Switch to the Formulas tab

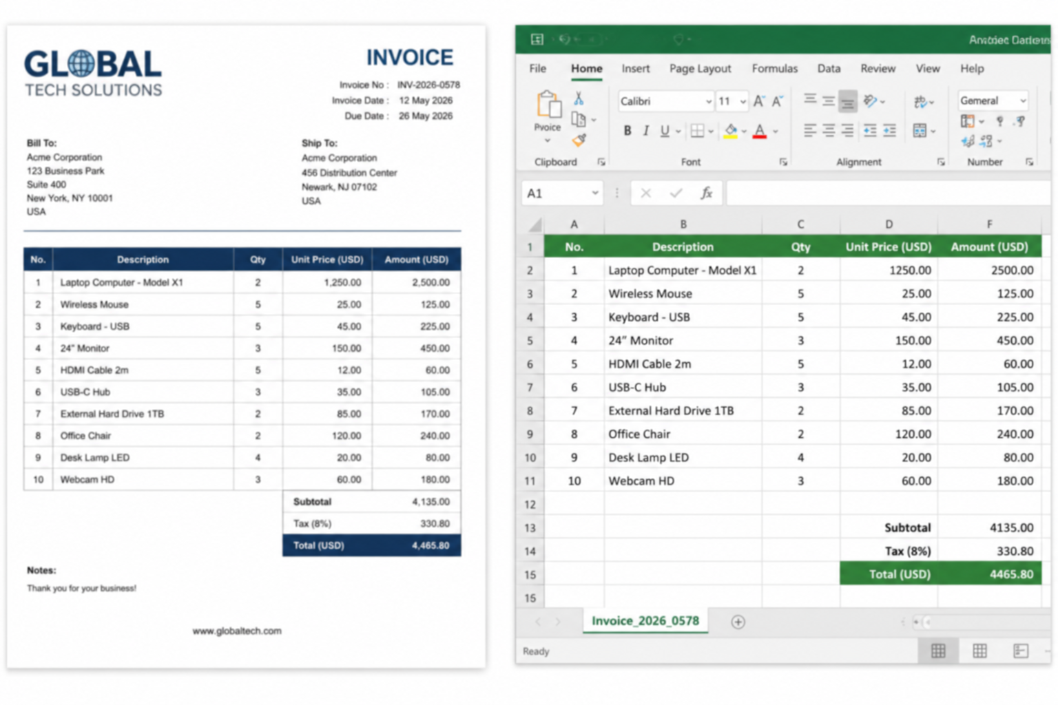(774, 69)
